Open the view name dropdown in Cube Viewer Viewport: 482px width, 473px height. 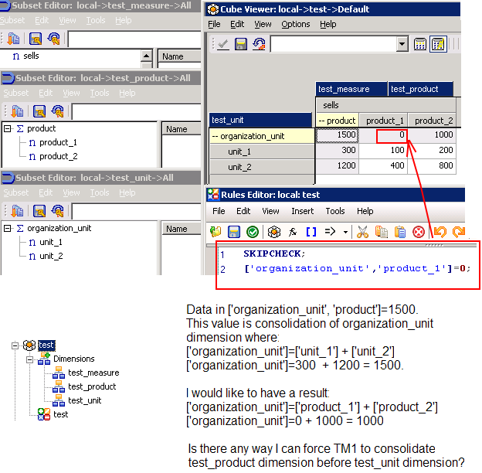pyautogui.click(x=402, y=44)
